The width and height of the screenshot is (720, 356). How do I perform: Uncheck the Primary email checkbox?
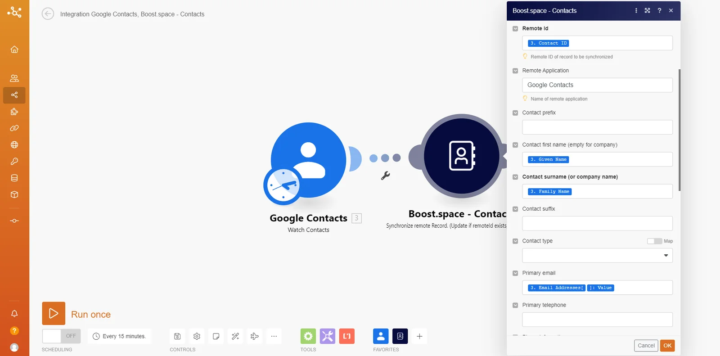(x=515, y=273)
